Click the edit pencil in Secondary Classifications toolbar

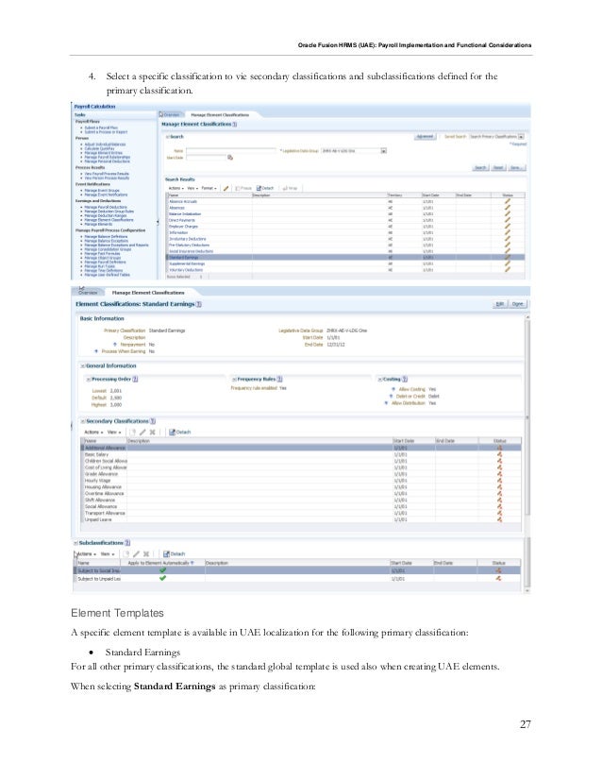coord(142,432)
